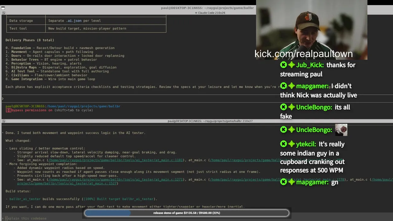The width and height of the screenshot is (393, 221).
Task: Click the green ballbr_ai_tester target name
Action: (x=25, y=199)
